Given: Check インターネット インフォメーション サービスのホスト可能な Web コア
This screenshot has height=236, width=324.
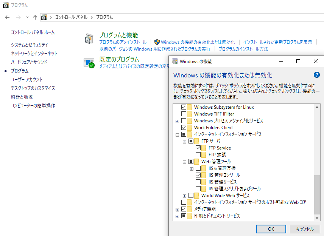Looking at the screenshot, I should click(184, 202).
